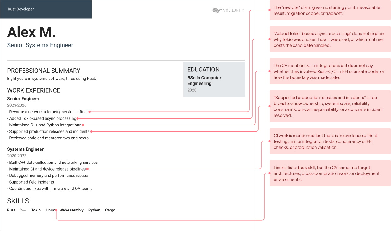Click the Mobilunity whale logo icon
Image resolution: width=391 pixels, height=231 pixels.
217,10
